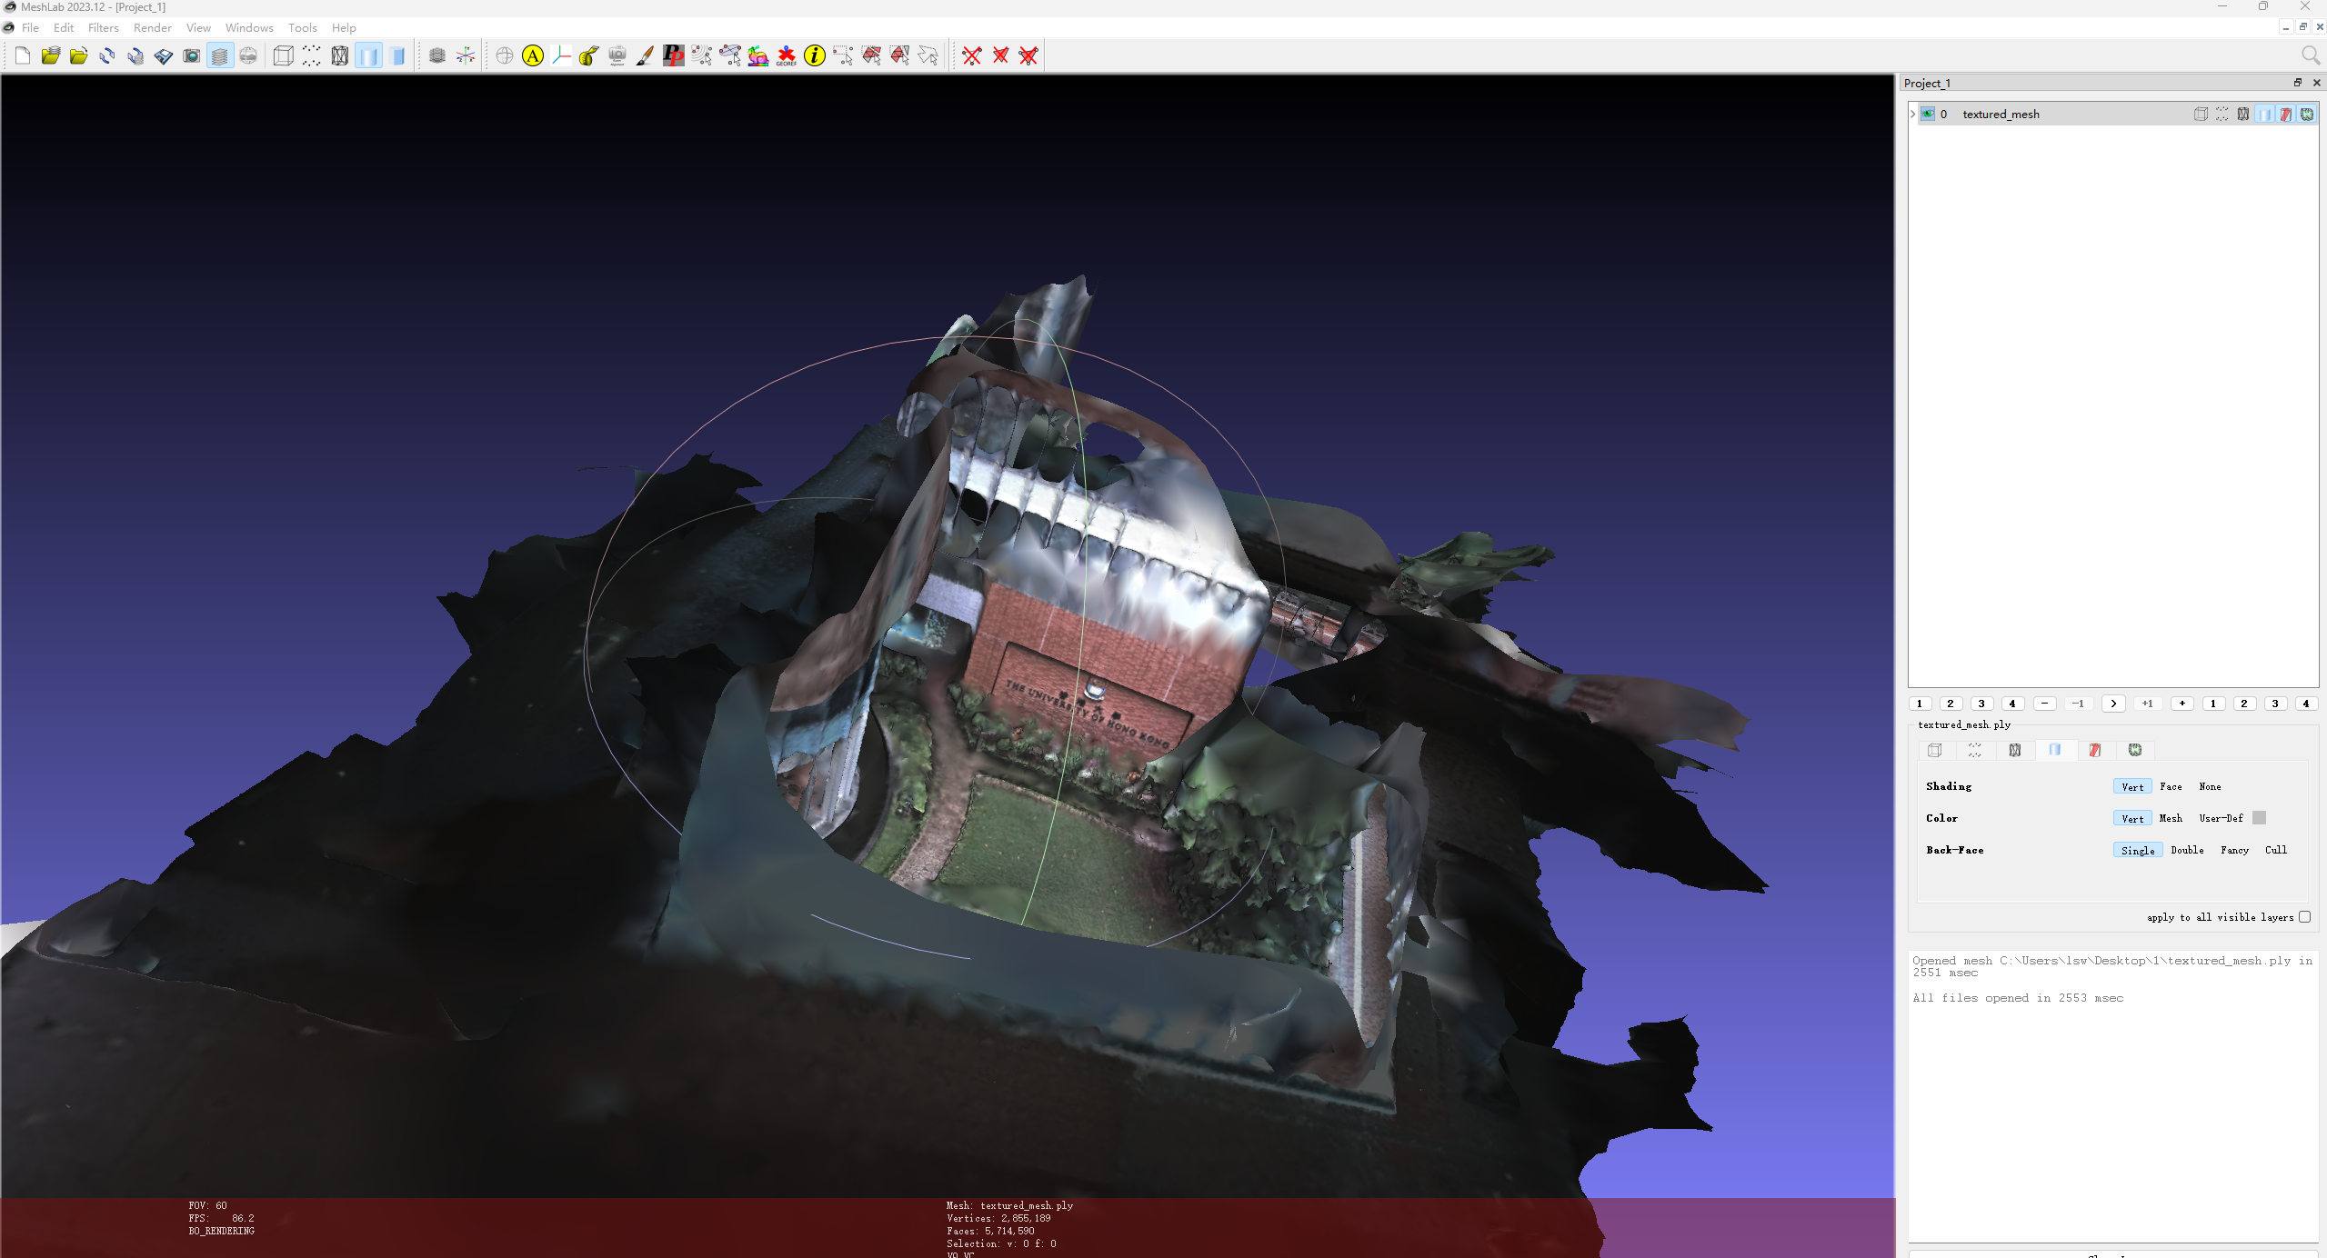The image size is (2327, 1258).
Task: Click the Snapshot camera icon
Action: click(191, 56)
